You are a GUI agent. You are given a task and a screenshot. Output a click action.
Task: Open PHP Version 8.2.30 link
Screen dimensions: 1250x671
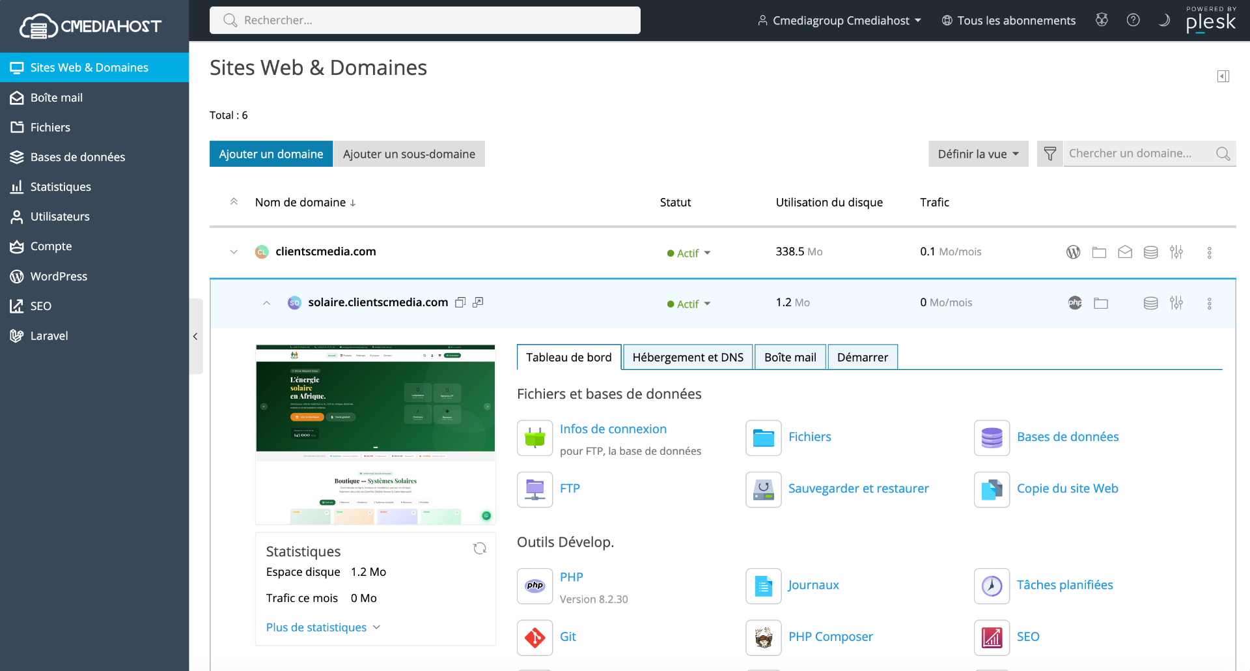[x=572, y=577]
